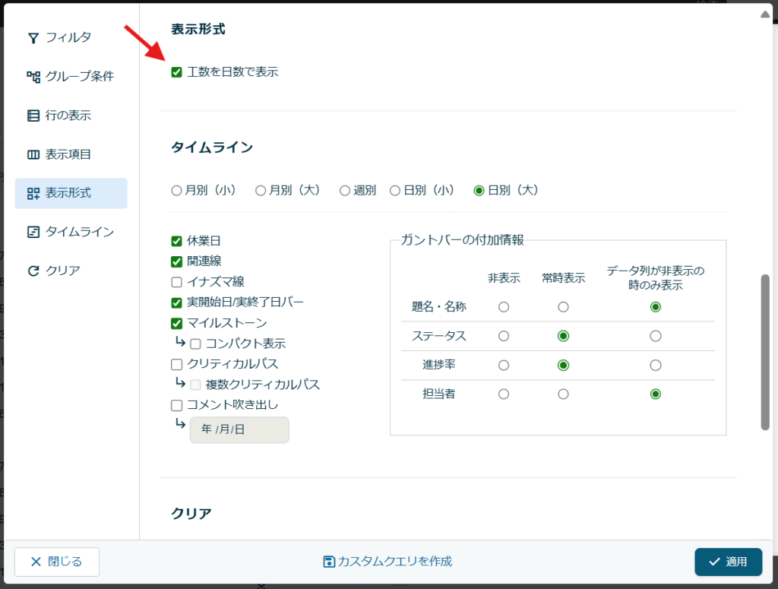Enable the クリティカルパス checkbox

[x=177, y=364]
